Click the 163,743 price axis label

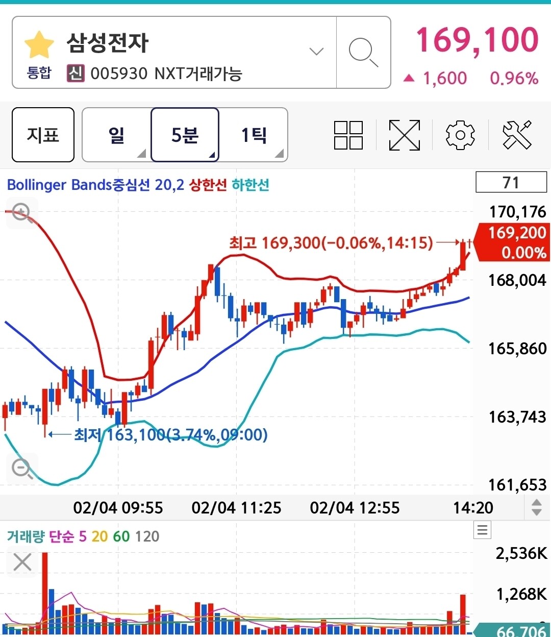click(x=517, y=417)
